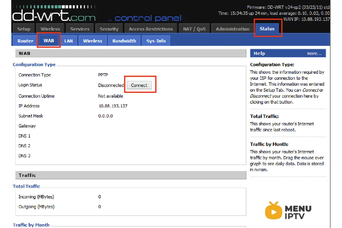
Task: Select the NAT / QoS tab
Action: (x=194, y=29)
